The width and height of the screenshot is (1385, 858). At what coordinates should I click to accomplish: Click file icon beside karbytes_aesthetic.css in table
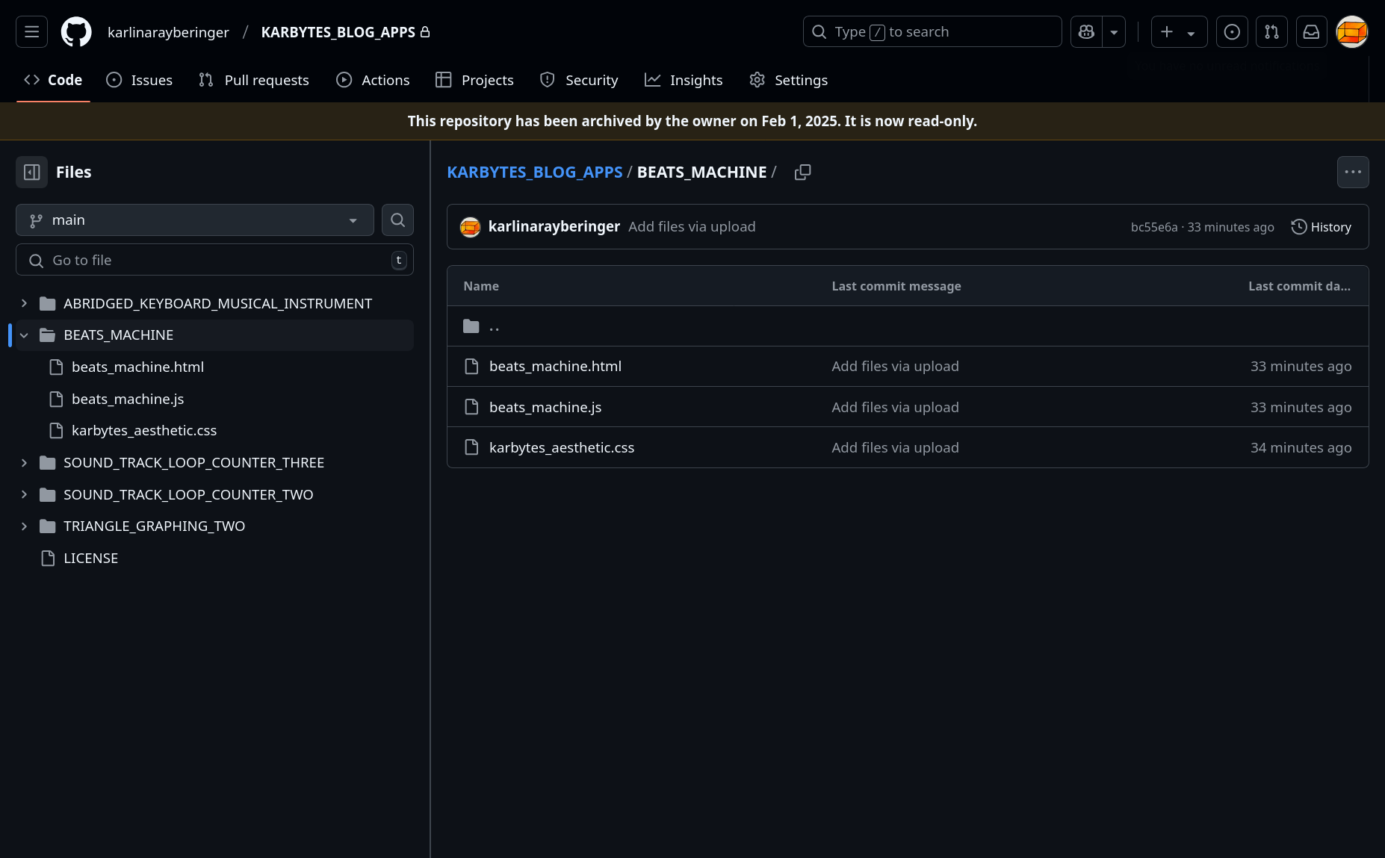(x=471, y=447)
